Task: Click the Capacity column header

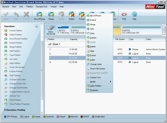Action: [72, 39]
